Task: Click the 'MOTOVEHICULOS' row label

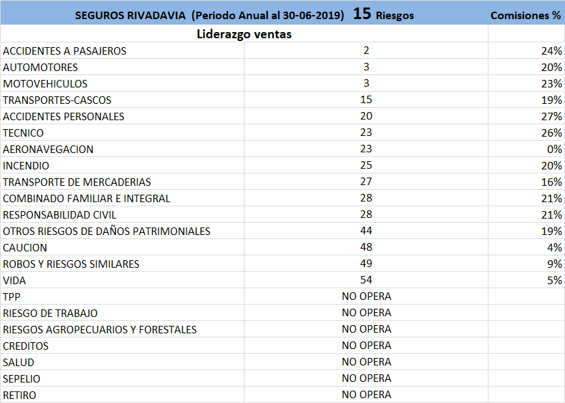Action: tap(45, 83)
